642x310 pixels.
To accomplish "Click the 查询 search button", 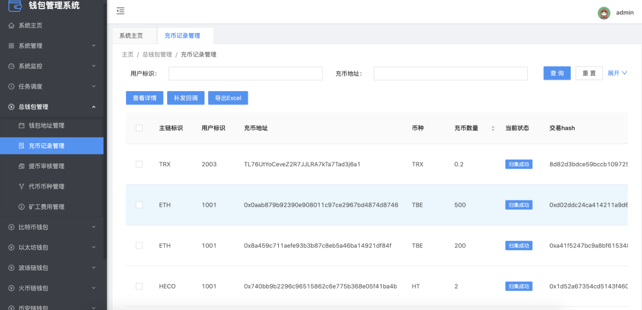I will point(557,73).
